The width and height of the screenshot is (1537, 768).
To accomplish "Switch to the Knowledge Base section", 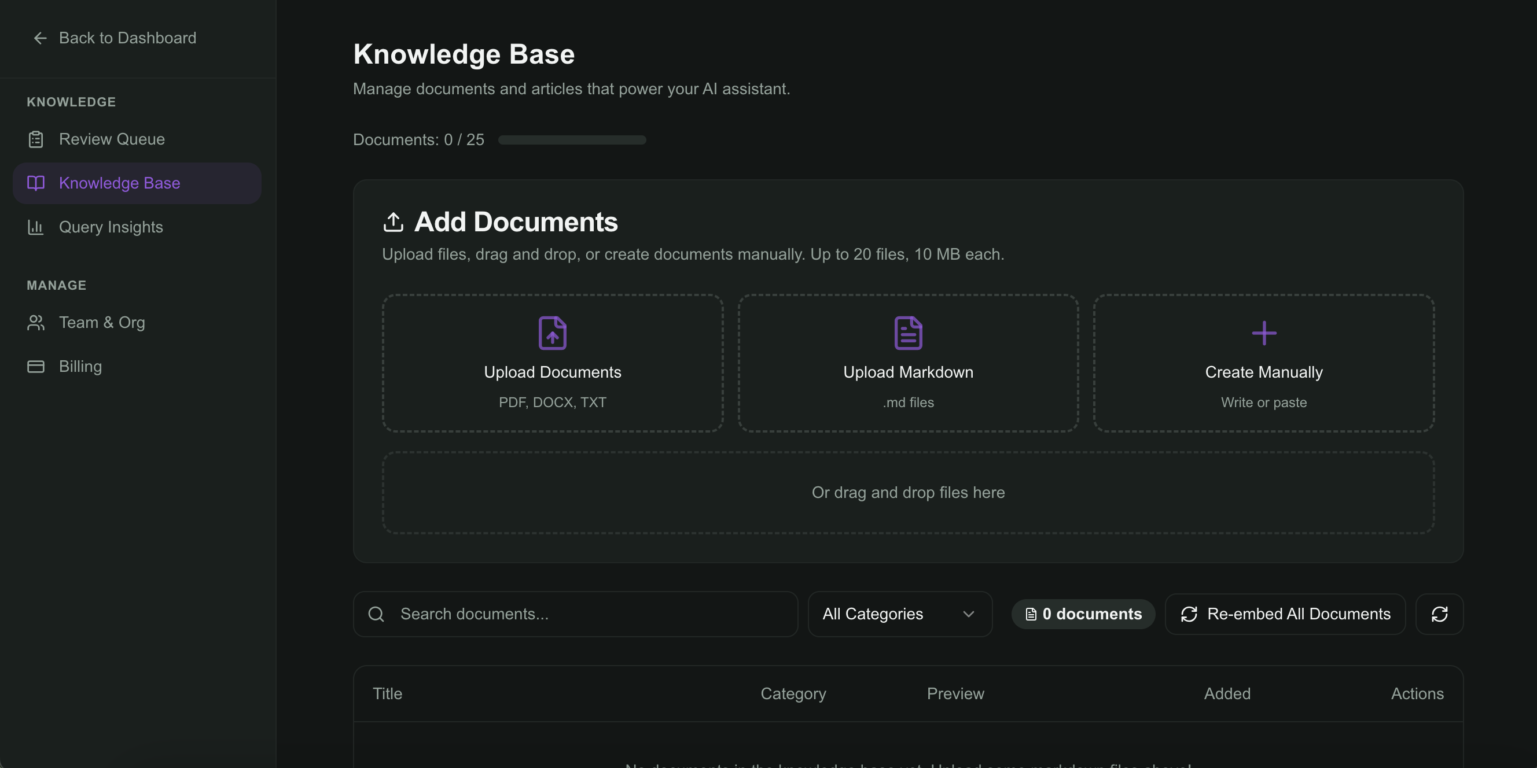I will 119,183.
